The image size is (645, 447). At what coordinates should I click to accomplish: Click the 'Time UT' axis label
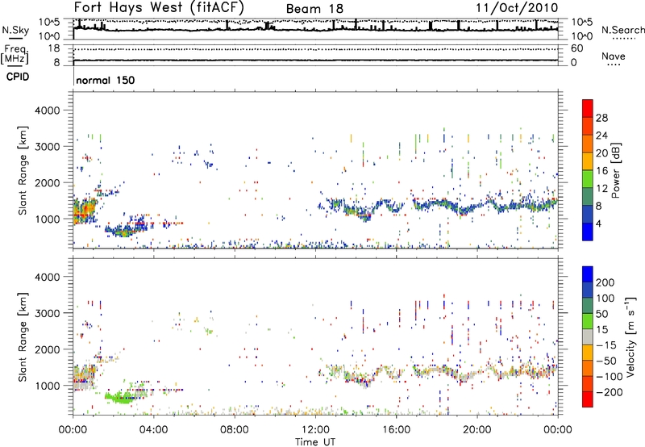(315, 442)
